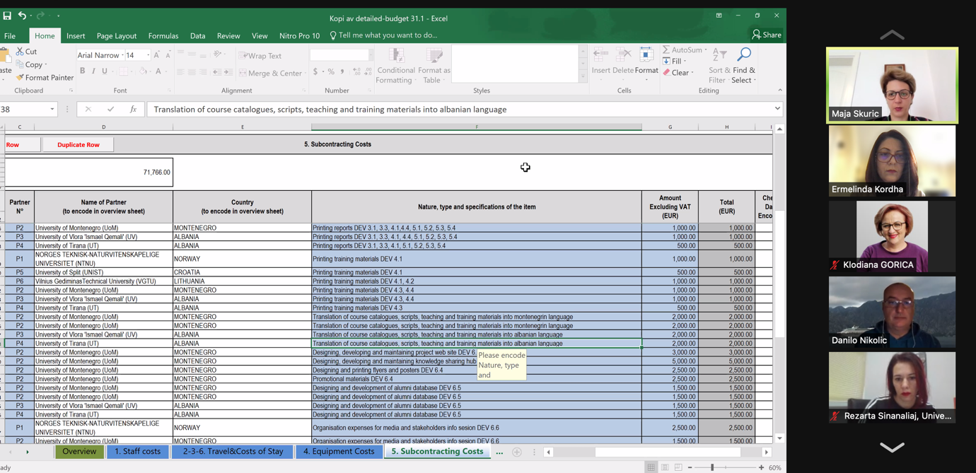This screenshot has height=473, width=976.
Task: Switch to the Page Layout ribbon tab
Action: click(117, 35)
